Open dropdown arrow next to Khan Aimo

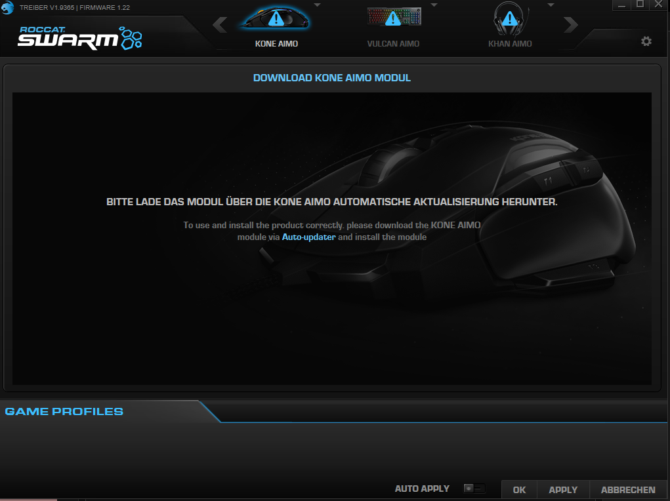(x=551, y=5)
